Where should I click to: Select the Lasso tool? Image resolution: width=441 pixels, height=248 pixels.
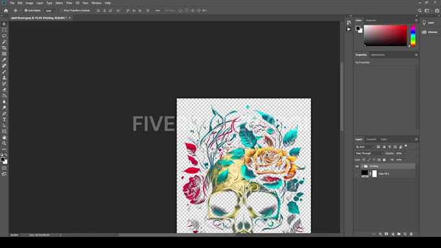point(5,36)
